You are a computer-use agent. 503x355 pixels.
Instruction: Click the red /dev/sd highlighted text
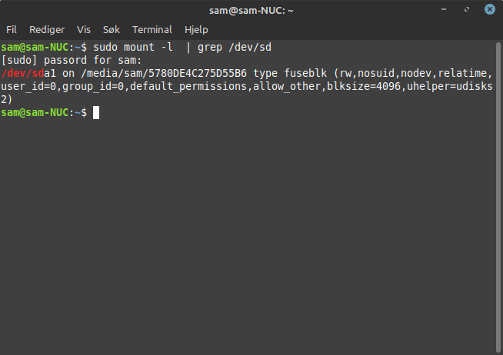[22, 73]
